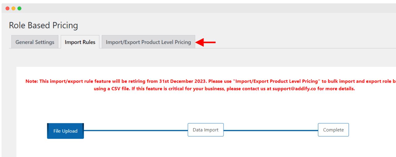
Task: Click the word "Note:" in the red warning
Action: tap(32, 81)
